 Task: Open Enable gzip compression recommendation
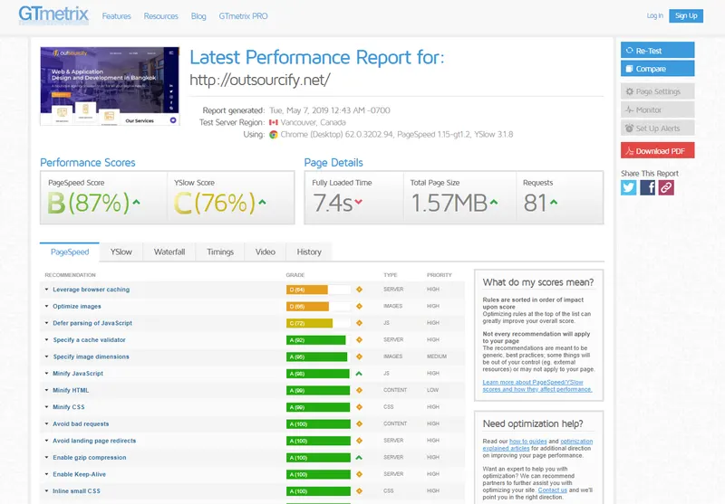(89, 457)
